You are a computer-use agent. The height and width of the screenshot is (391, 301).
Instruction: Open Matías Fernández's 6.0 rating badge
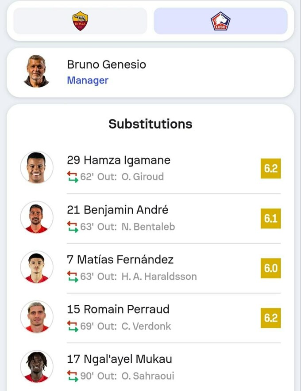pos(270,268)
